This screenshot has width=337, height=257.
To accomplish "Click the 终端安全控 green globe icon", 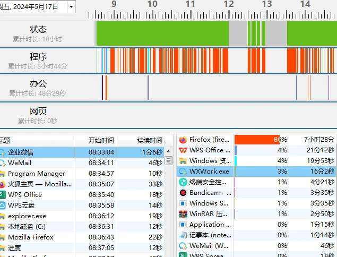I will [183, 182].
